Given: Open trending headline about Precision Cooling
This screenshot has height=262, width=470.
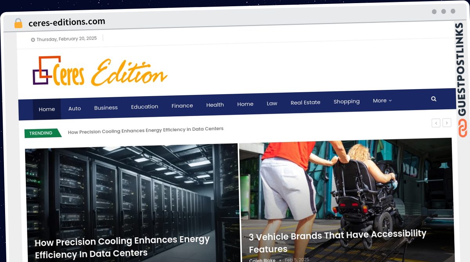Looking at the screenshot, I should pyautogui.click(x=146, y=130).
